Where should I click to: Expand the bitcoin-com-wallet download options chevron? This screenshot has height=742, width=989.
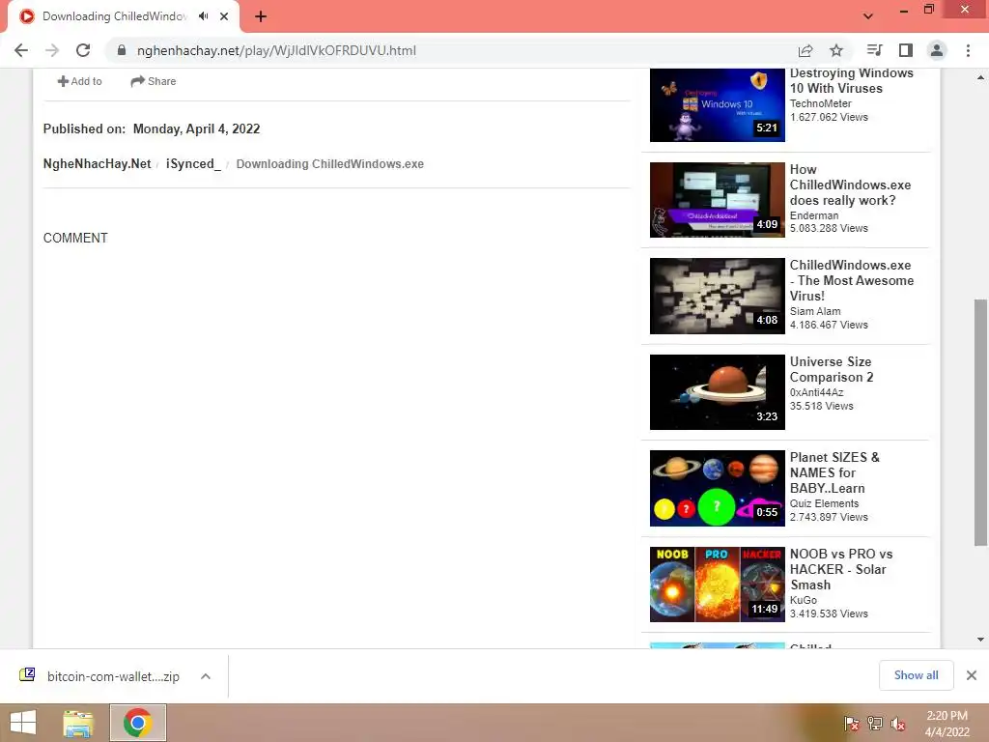click(x=206, y=676)
